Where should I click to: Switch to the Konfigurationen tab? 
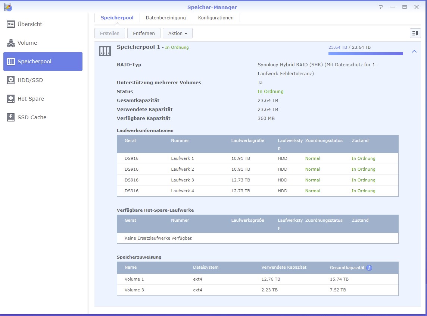pos(216,18)
